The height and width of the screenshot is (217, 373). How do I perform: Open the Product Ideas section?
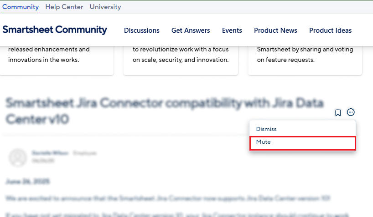[331, 30]
